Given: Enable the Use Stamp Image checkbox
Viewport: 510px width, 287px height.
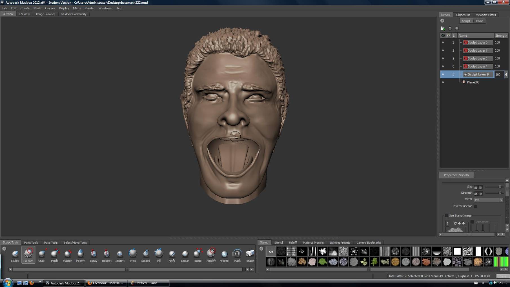Looking at the screenshot, I should point(446,216).
